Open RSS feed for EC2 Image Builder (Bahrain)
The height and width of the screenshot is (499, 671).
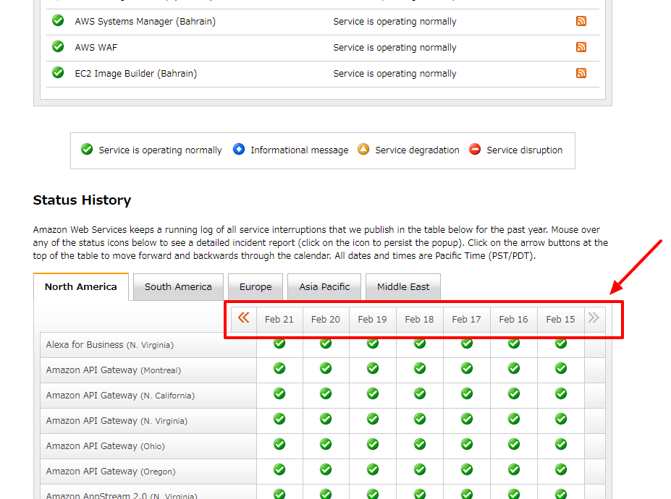click(x=581, y=73)
